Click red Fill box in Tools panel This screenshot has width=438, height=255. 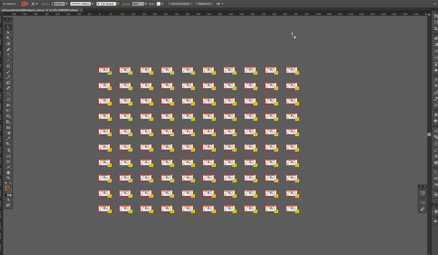click(x=7, y=188)
